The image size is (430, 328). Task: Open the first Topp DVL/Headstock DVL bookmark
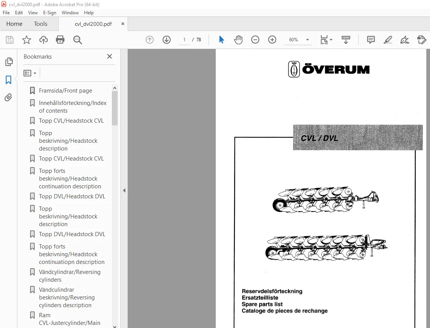(x=72, y=196)
